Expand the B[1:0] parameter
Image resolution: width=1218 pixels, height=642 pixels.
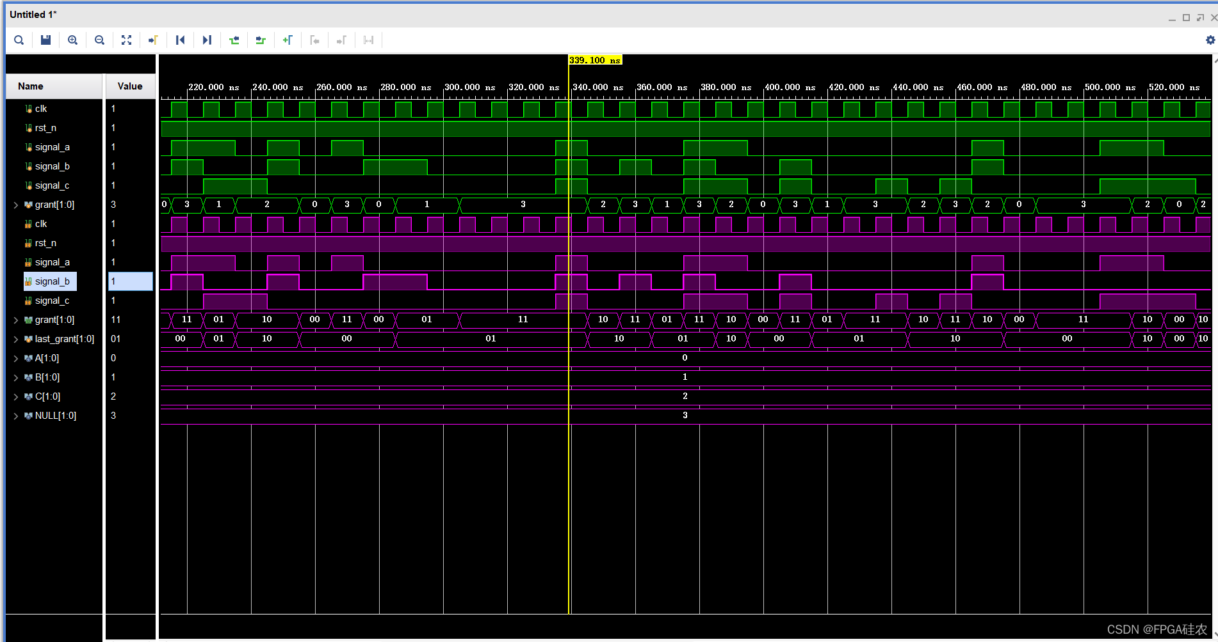click(16, 377)
